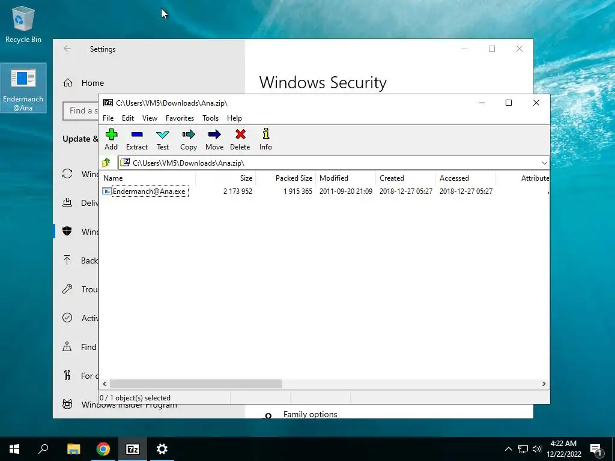This screenshot has height=461, width=615.
Task: Click the Family options entry in Settings
Action: tap(310, 414)
